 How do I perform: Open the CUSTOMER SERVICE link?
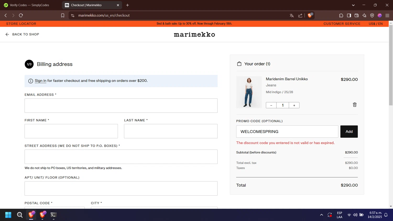pyautogui.click(x=342, y=24)
